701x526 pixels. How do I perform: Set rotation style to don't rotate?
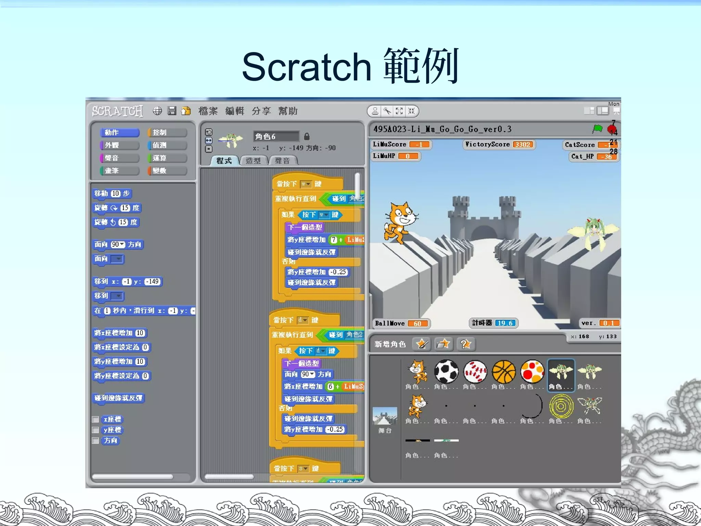(x=208, y=149)
